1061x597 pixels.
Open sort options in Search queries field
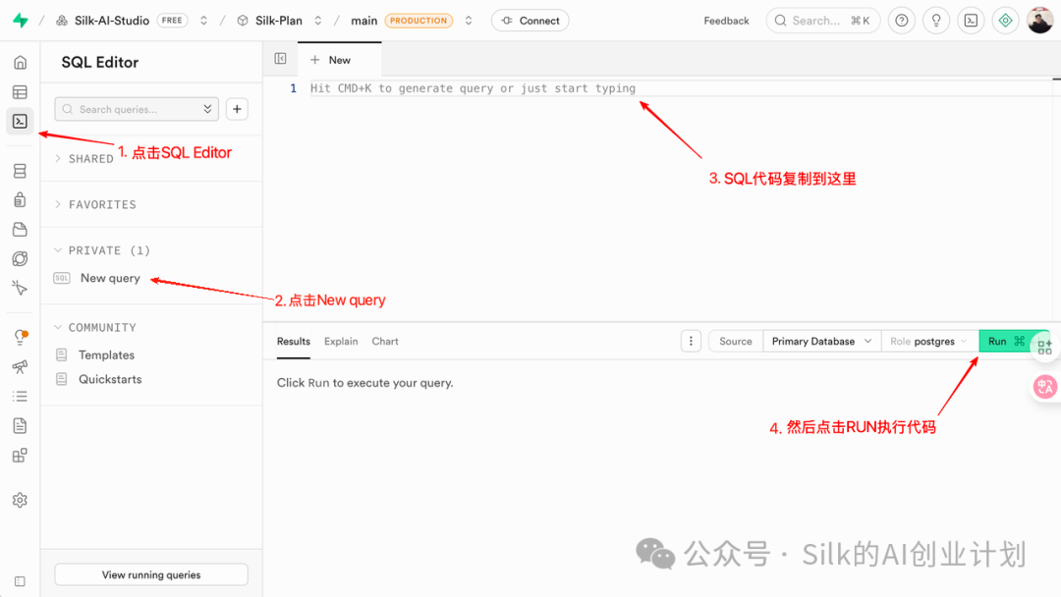click(207, 109)
